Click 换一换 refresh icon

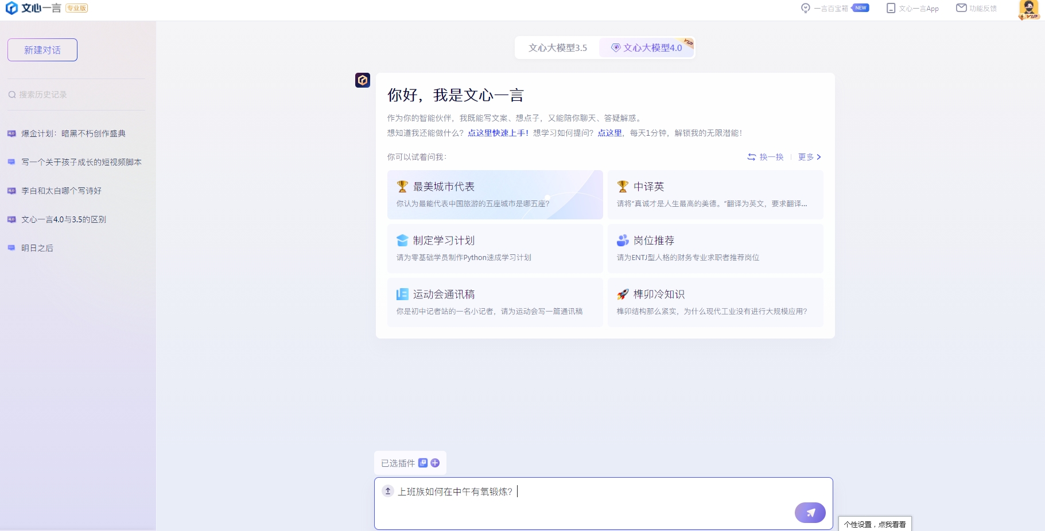click(752, 157)
